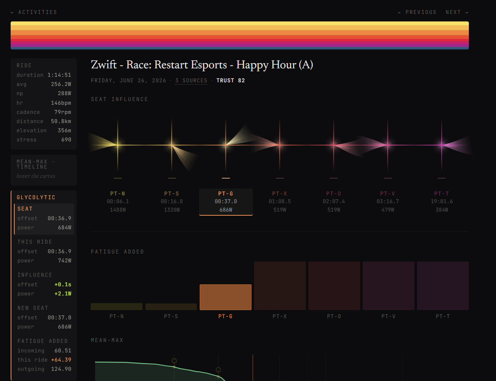The width and height of the screenshot is (496, 381).
Task: Click the outgoing fatigue value 124.90
Action: click(61, 369)
